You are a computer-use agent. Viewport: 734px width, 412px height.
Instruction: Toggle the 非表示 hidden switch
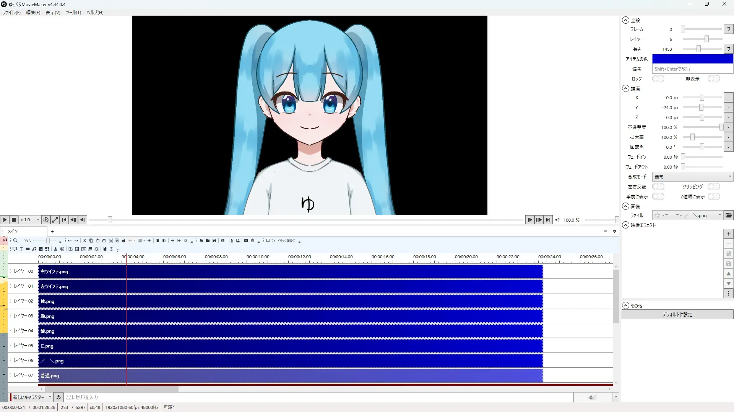(x=713, y=79)
